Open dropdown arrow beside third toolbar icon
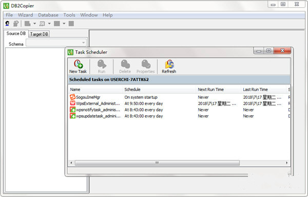308x197 pixels. click(34, 24)
